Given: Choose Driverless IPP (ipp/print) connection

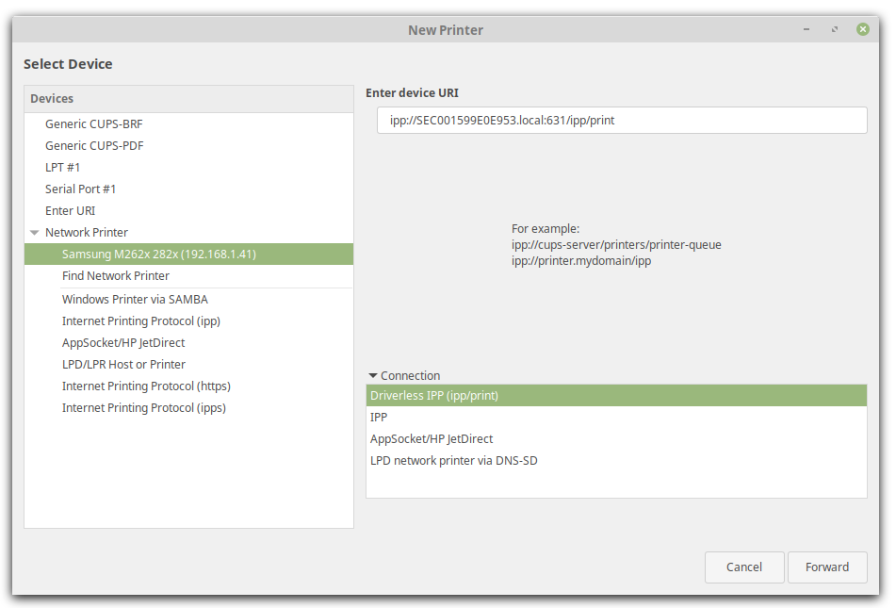Looking at the screenshot, I should tap(434, 396).
